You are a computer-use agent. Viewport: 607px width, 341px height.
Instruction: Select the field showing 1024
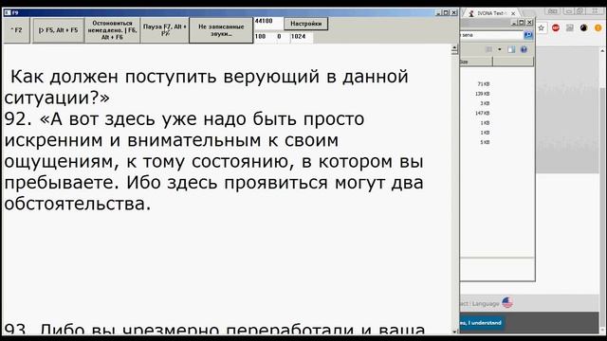(x=302, y=37)
